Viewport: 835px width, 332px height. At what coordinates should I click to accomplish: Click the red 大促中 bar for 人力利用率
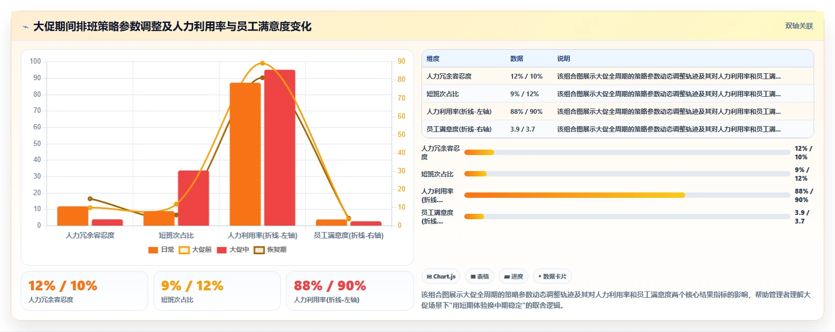click(x=280, y=148)
